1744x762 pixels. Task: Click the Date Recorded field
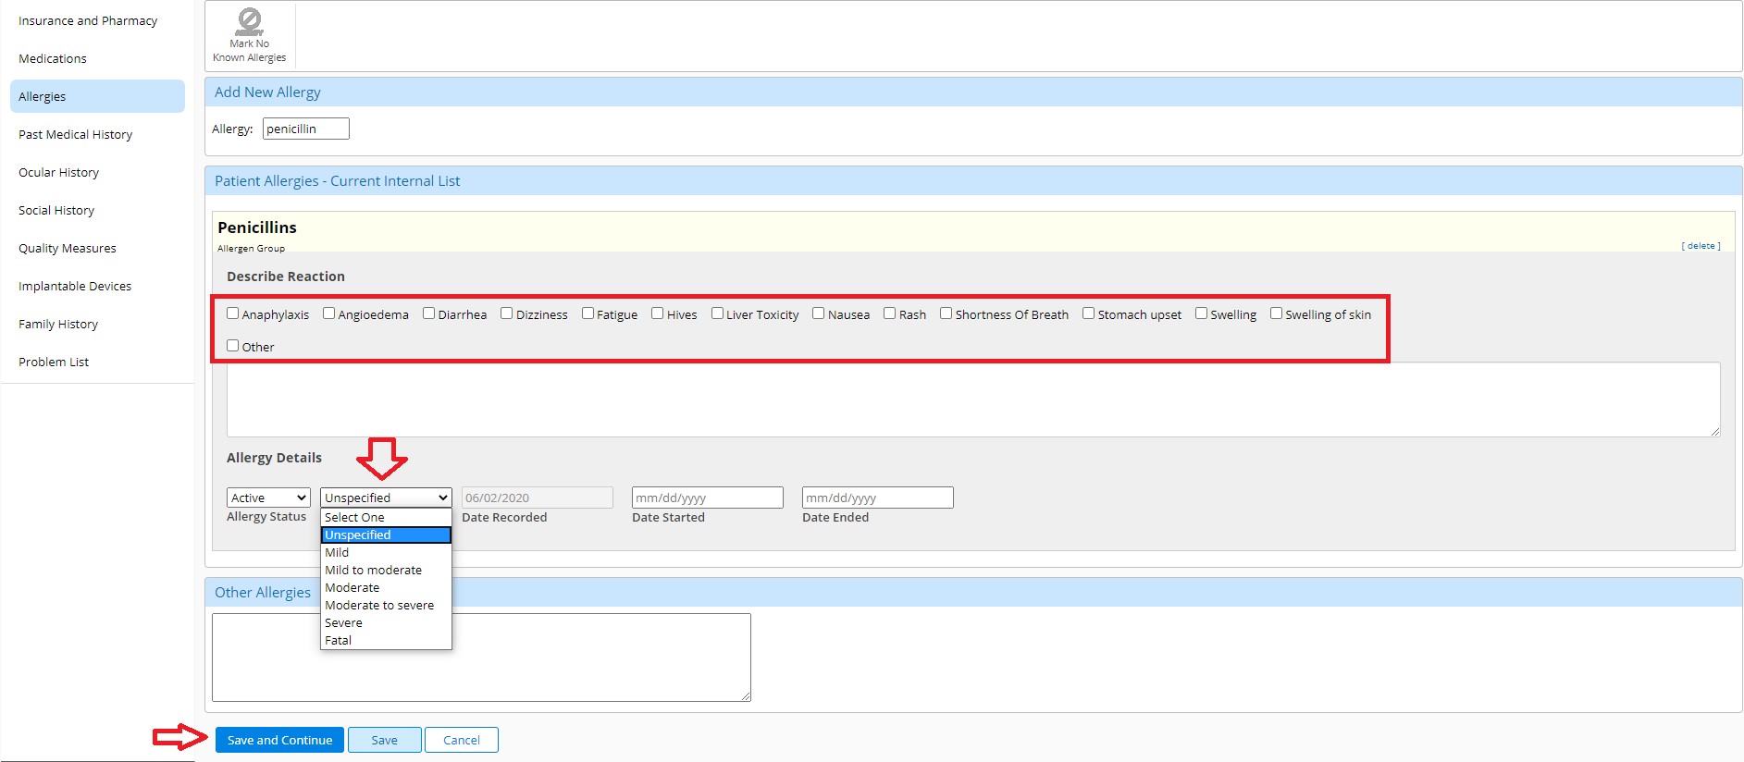(537, 498)
